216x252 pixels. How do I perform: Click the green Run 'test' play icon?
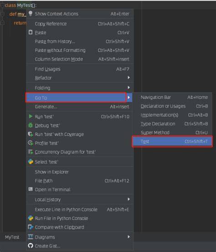click(31, 116)
